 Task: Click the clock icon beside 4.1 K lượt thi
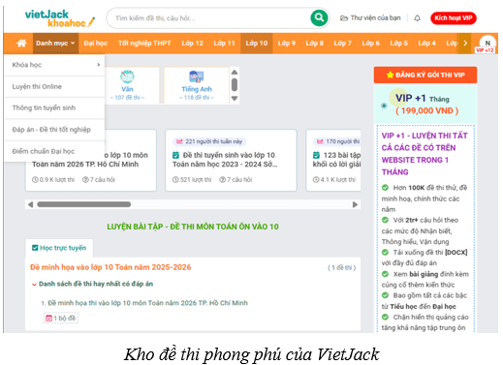click(316, 180)
